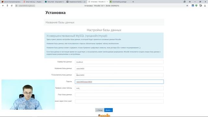The width and height of the screenshot is (208, 117).
Task: Switch to the MySQL management tab
Action: pos(76,2)
